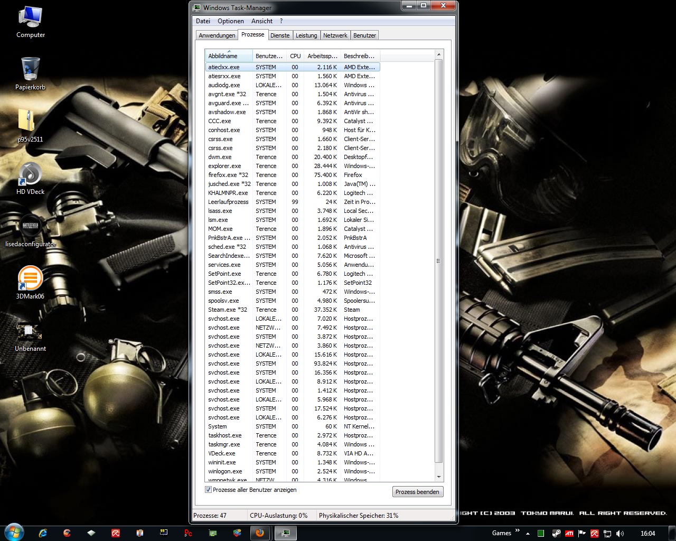The image size is (676, 541).
Task: Select the Leerlaufprozess row
Action: [293, 202]
